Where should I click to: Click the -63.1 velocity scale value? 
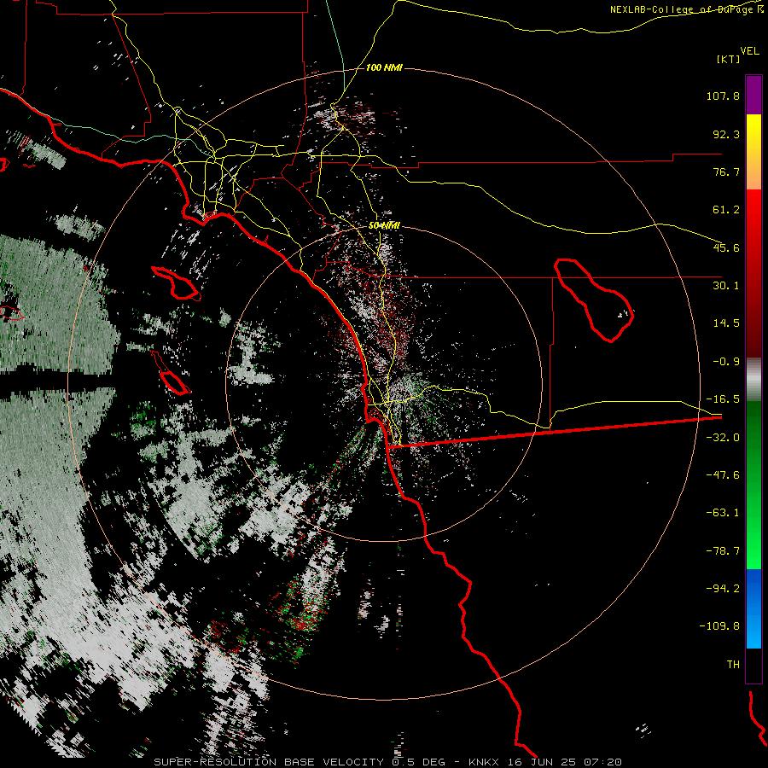click(723, 513)
